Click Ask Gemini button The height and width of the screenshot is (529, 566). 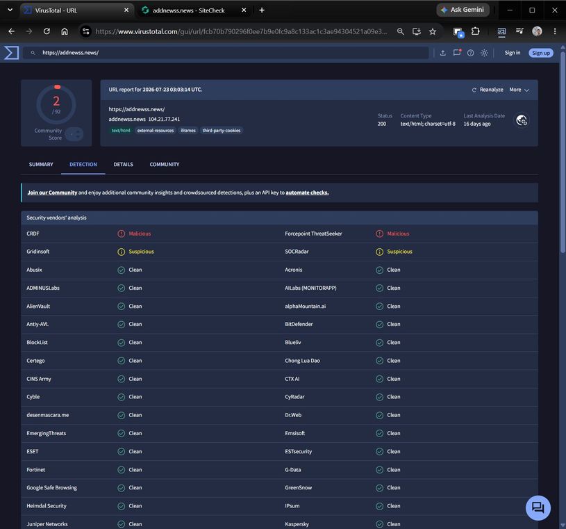[x=463, y=10]
